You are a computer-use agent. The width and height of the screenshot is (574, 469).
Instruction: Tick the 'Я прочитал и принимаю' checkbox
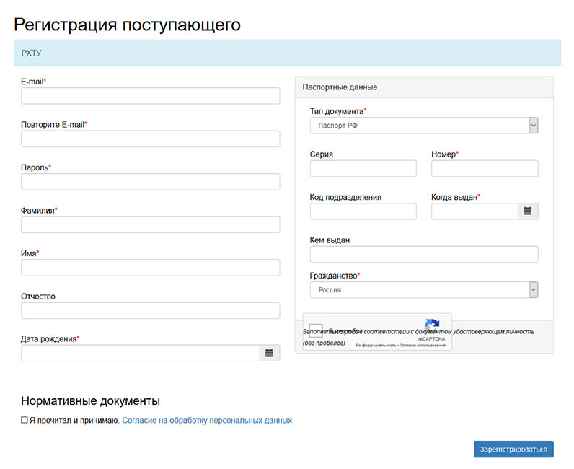tap(25, 420)
